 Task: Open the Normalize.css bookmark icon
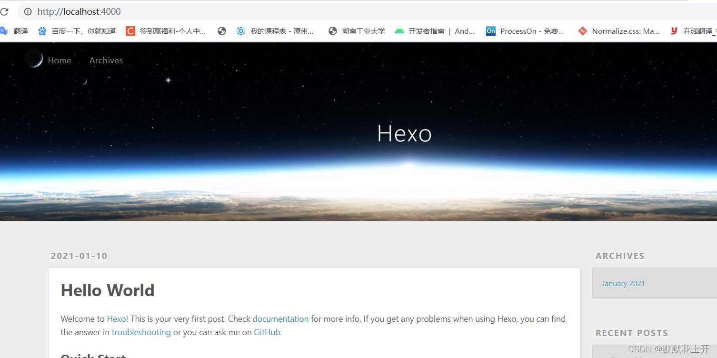click(583, 31)
